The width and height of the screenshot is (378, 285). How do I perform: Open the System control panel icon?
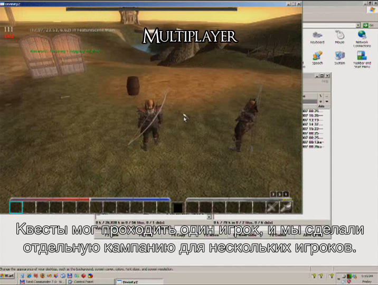click(x=339, y=58)
